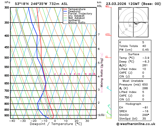
Task: Click the K index value '5'
Action: [x=143, y=42]
